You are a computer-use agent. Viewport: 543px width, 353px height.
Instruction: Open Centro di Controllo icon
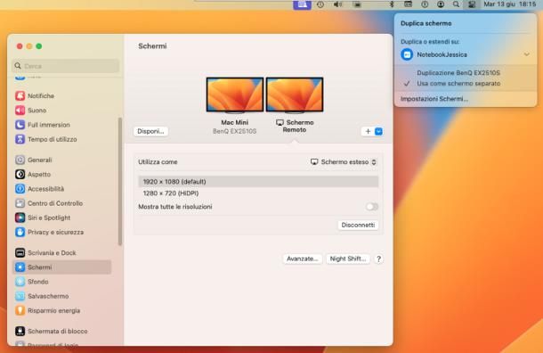(20, 203)
